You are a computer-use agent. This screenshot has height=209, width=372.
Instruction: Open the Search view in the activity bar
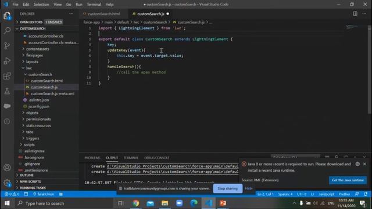pyautogui.click(x=7, y=30)
